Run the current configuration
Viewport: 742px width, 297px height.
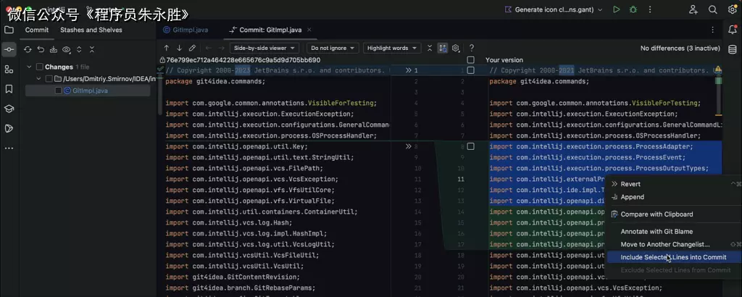pyautogui.click(x=616, y=9)
